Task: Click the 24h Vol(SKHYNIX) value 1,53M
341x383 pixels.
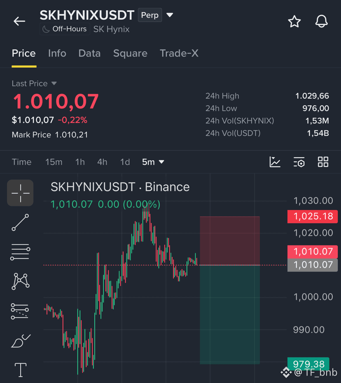Action: click(317, 121)
